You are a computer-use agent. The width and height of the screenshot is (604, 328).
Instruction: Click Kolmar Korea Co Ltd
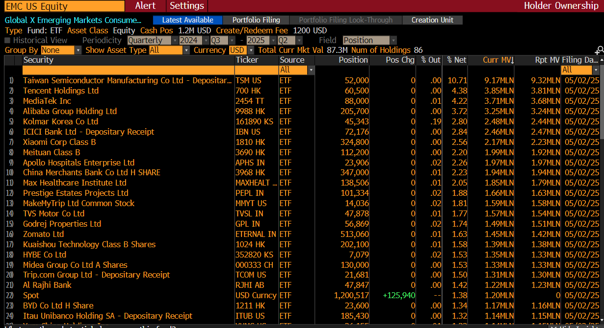[60, 121]
